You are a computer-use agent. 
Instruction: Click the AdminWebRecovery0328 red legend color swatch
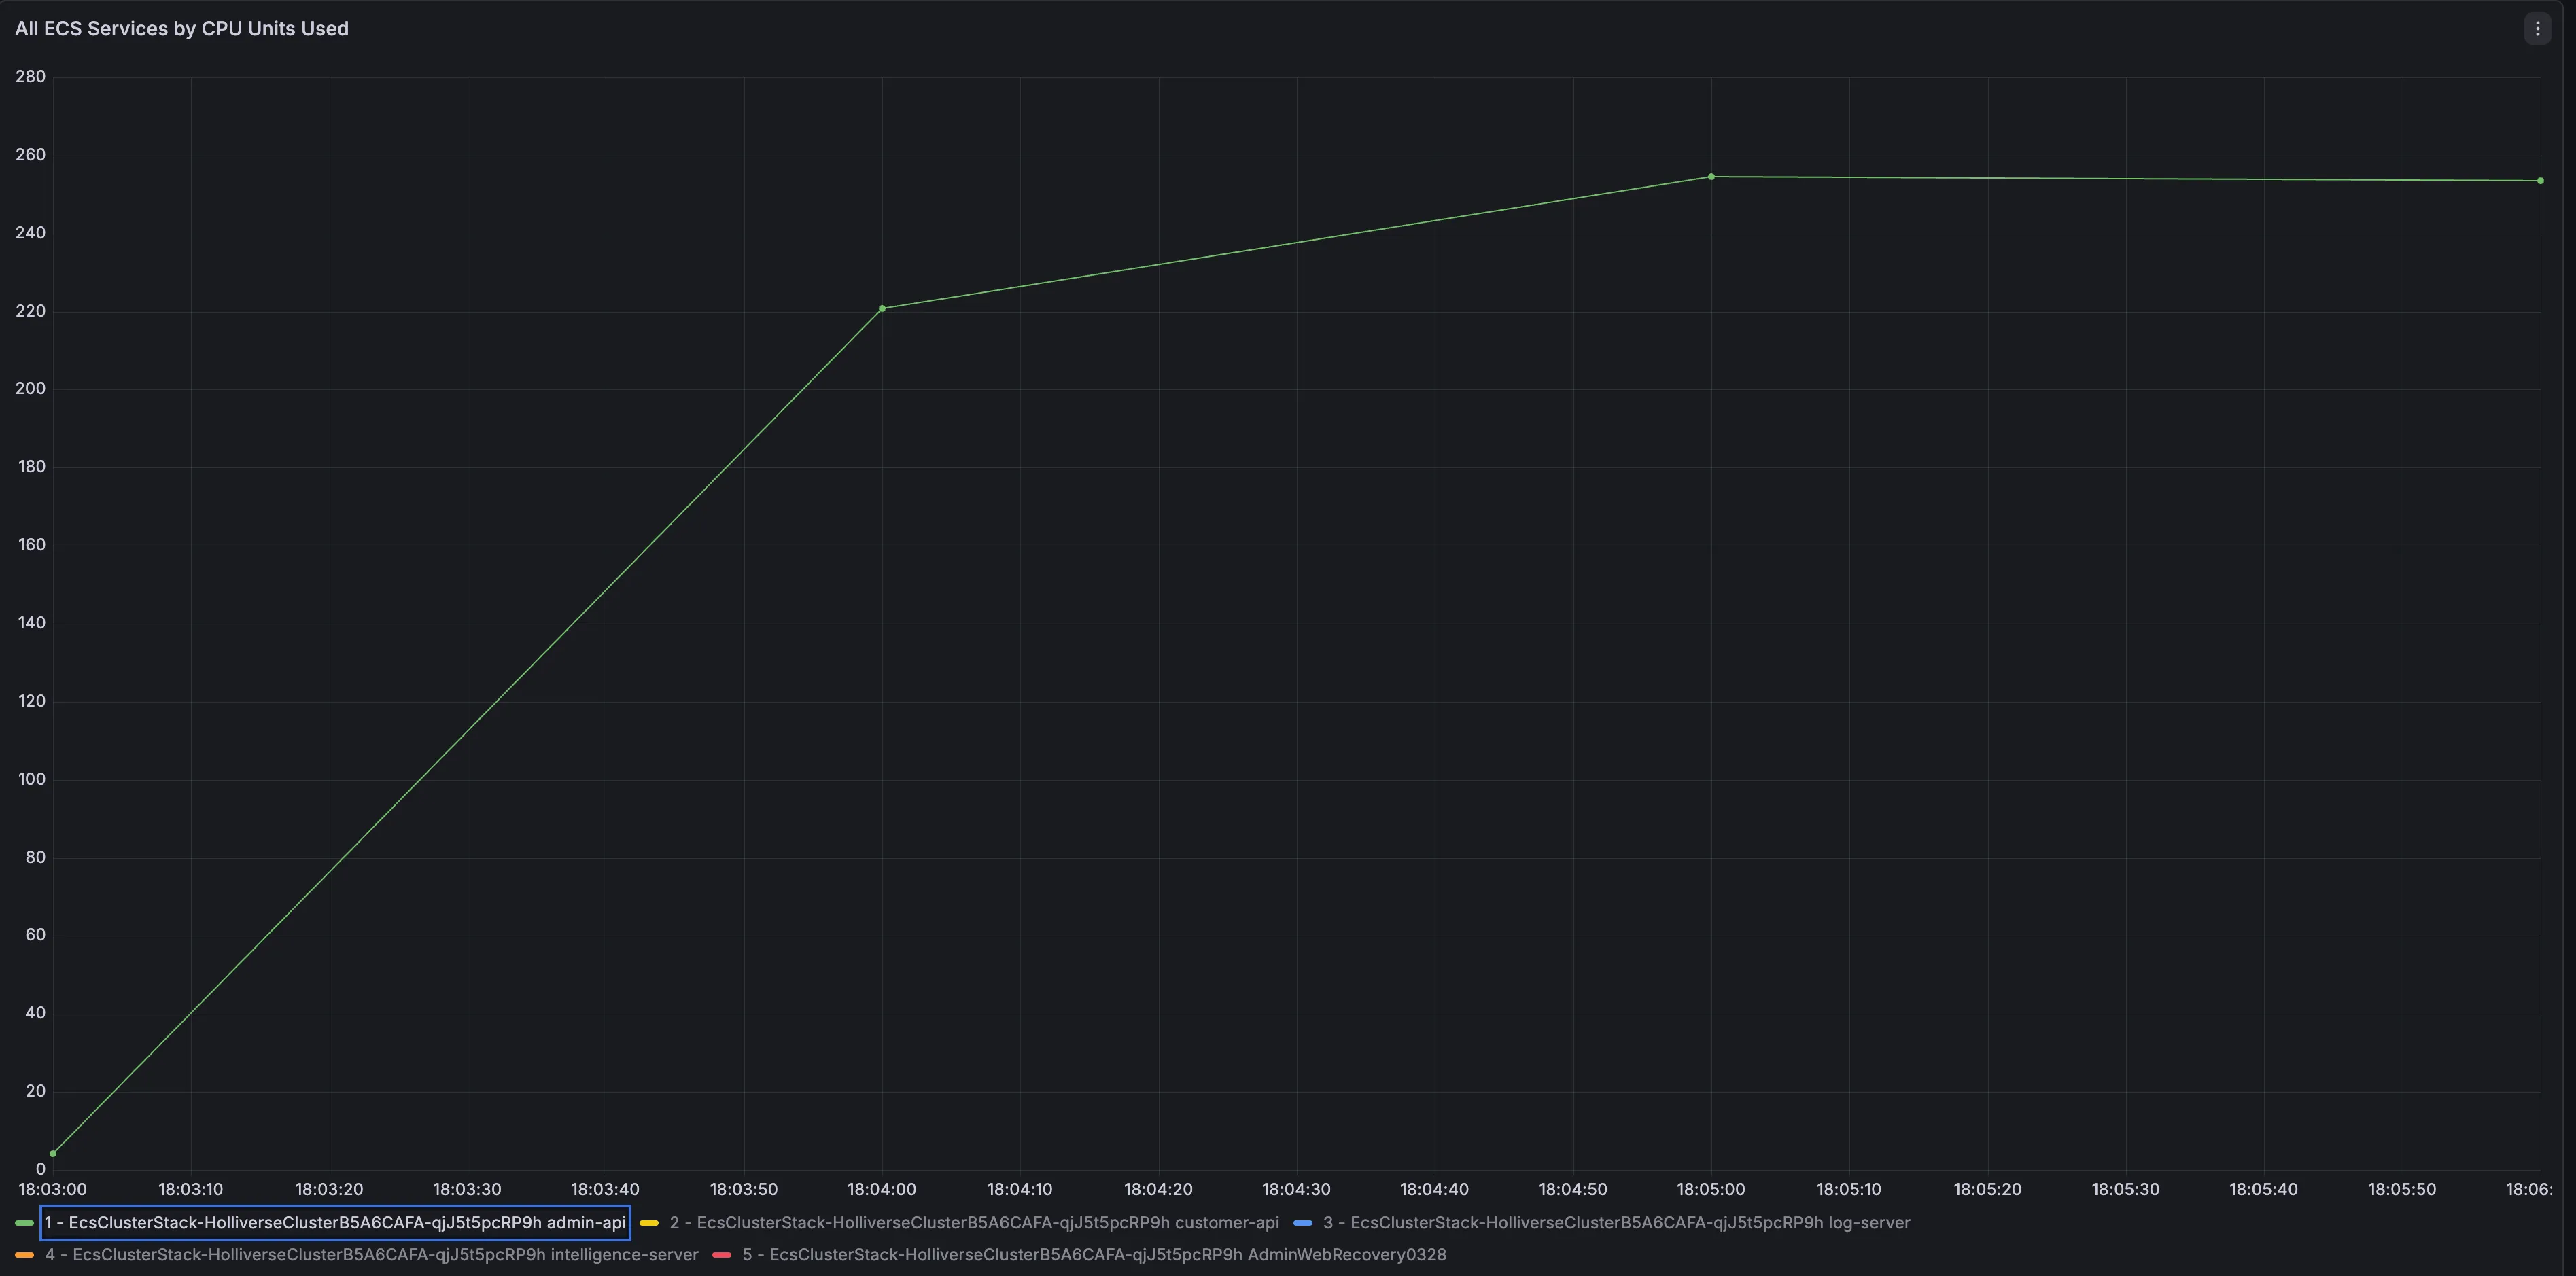click(x=722, y=1255)
